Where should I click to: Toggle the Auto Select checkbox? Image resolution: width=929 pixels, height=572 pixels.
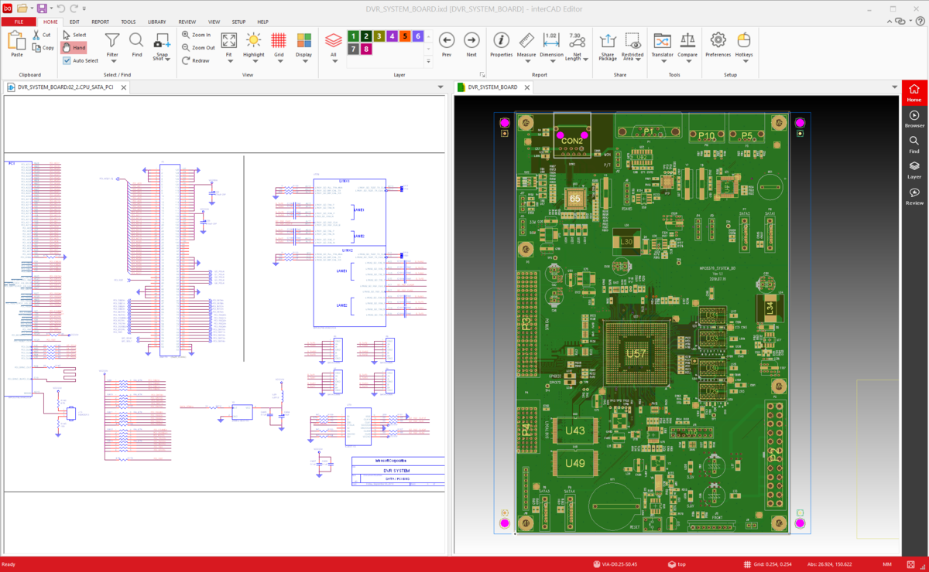[67, 60]
